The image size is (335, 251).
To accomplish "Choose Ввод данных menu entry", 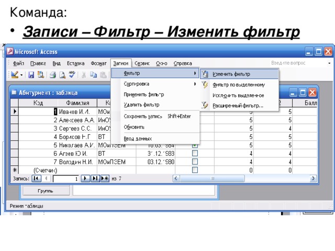I will 155,139.
